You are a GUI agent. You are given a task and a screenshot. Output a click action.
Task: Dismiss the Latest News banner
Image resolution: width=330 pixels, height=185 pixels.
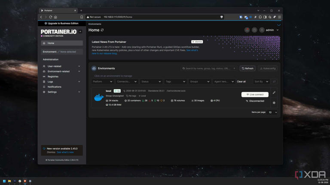click(x=197, y=42)
